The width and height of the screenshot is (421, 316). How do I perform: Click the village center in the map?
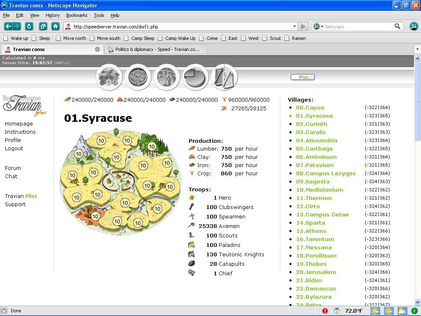tap(118, 181)
